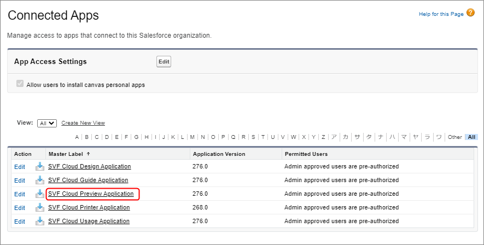Open SVF Cloud Design Application link
Viewport: 484px width, 245px height.
[90, 167]
